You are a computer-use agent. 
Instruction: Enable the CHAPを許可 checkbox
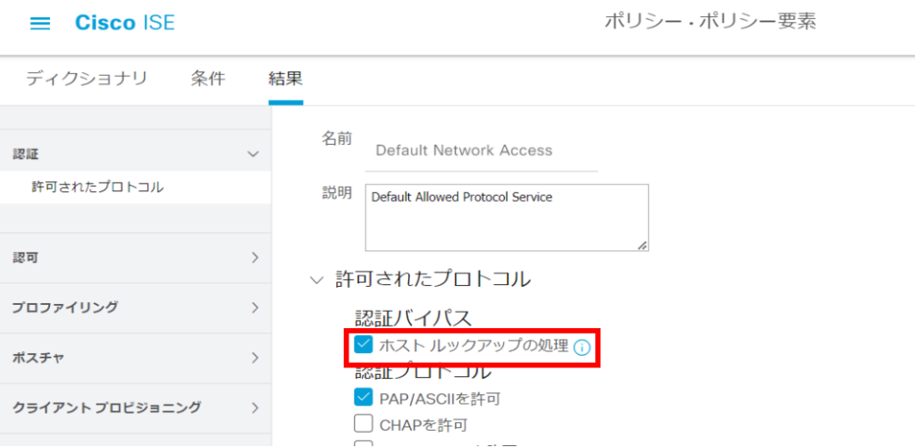point(364,424)
